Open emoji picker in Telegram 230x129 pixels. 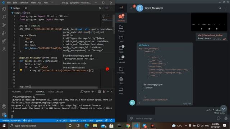tap(218, 118)
